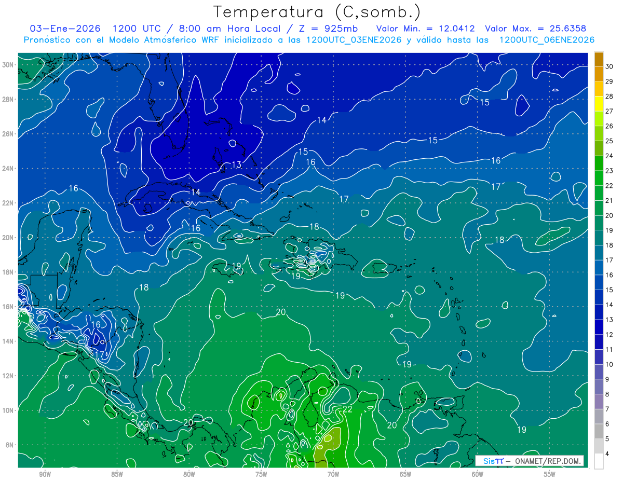Image resolution: width=623 pixels, height=481 pixels.
Task: Click the "1200UTC_03ENE2026" initialization time text
Action: (354, 40)
